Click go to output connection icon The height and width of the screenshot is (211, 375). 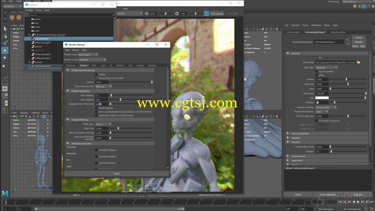[x=348, y=44]
